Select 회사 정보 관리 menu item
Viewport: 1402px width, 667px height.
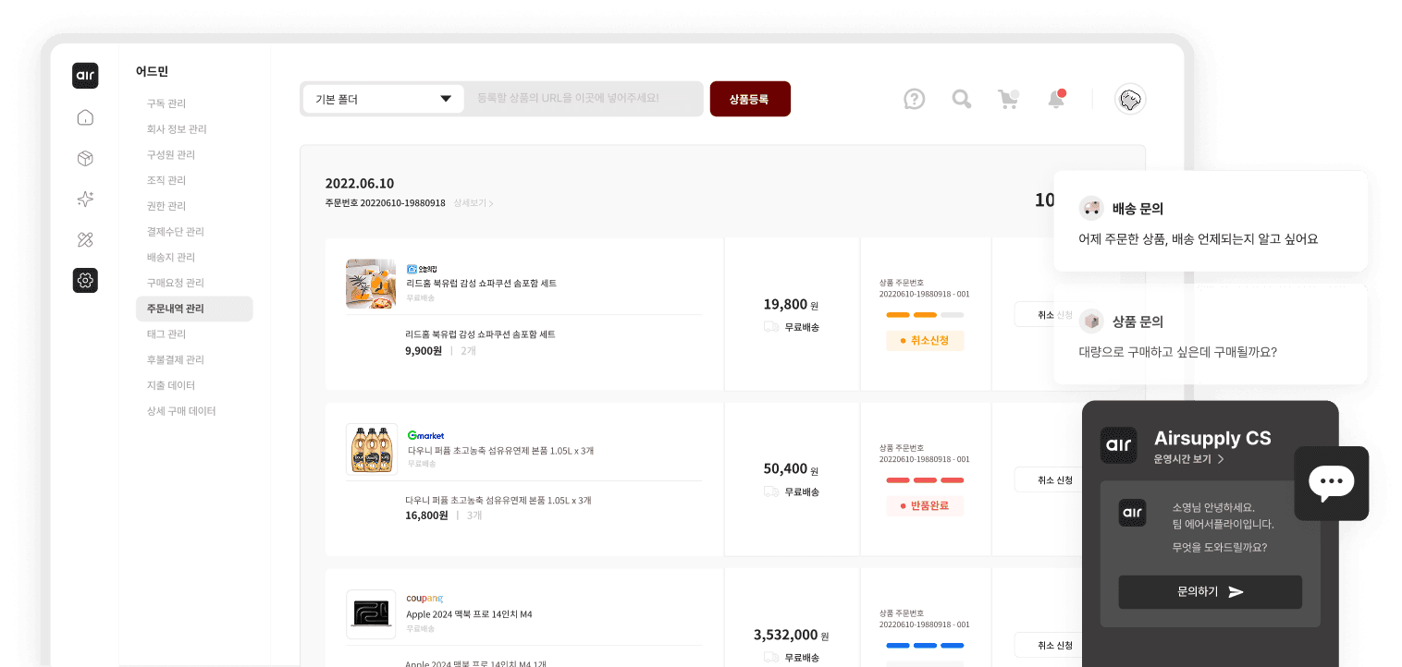coord(177,129)
